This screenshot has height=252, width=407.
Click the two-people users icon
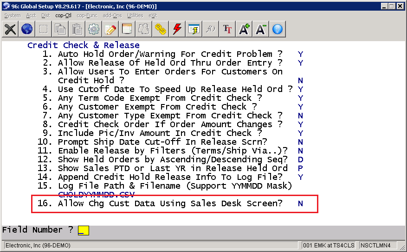click(x=143, y=29)
